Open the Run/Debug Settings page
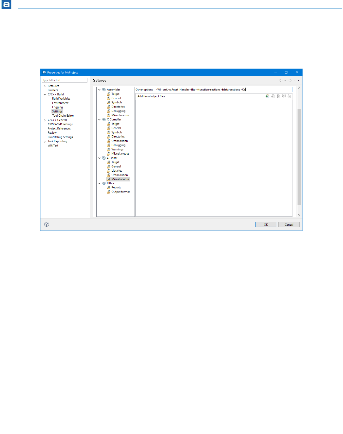The width and height of the screenshot is (343, 434). click(x=60, y=137)
